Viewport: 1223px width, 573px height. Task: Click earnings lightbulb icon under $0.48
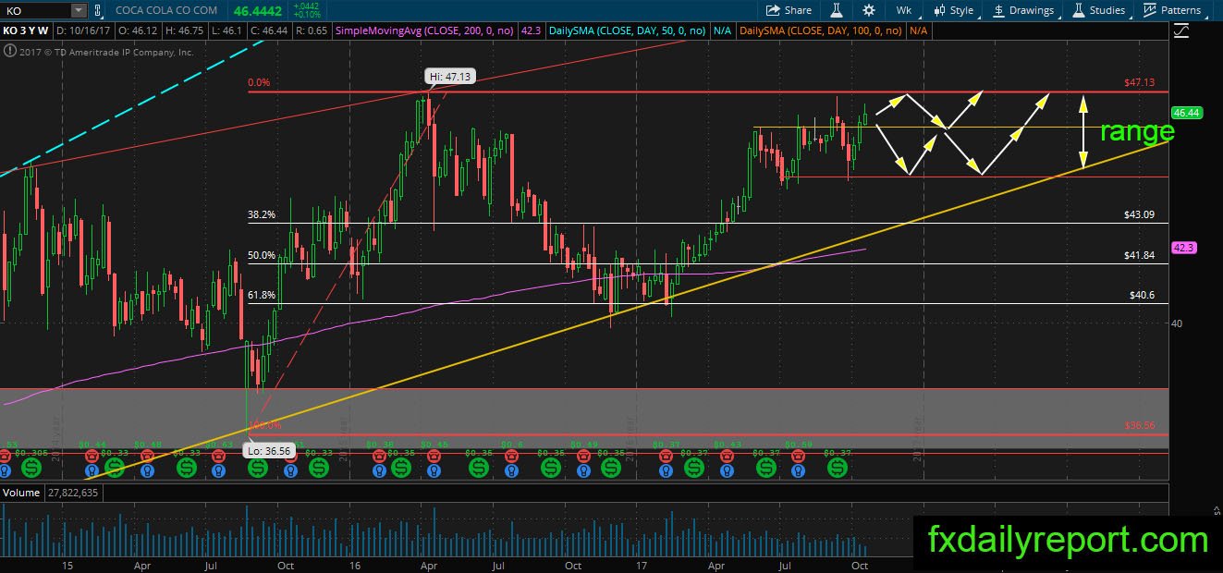coord(148,469)
